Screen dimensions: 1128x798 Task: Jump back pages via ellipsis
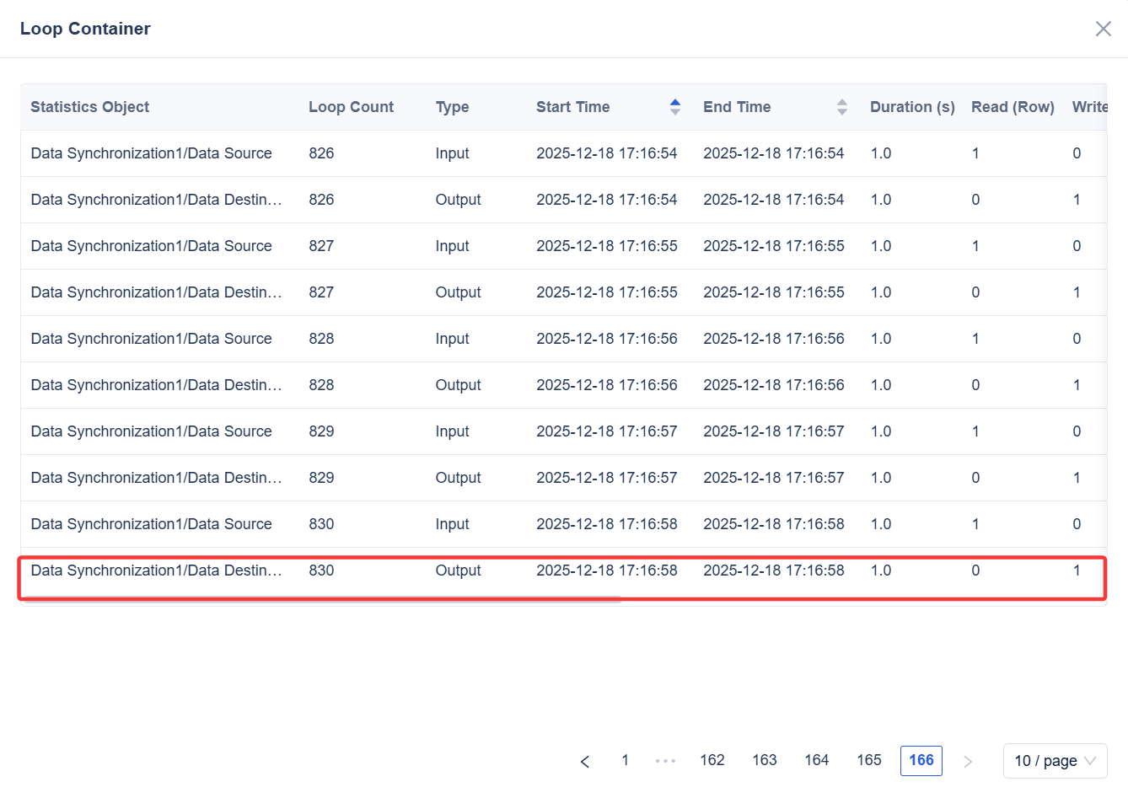tap(666, 761)
